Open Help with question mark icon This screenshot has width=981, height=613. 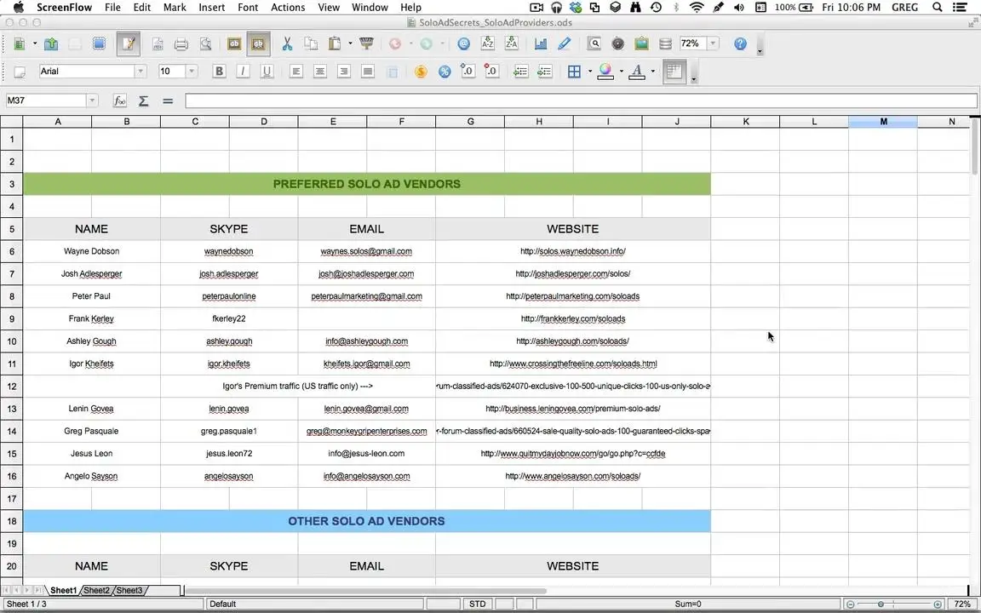tap(740, 43)
